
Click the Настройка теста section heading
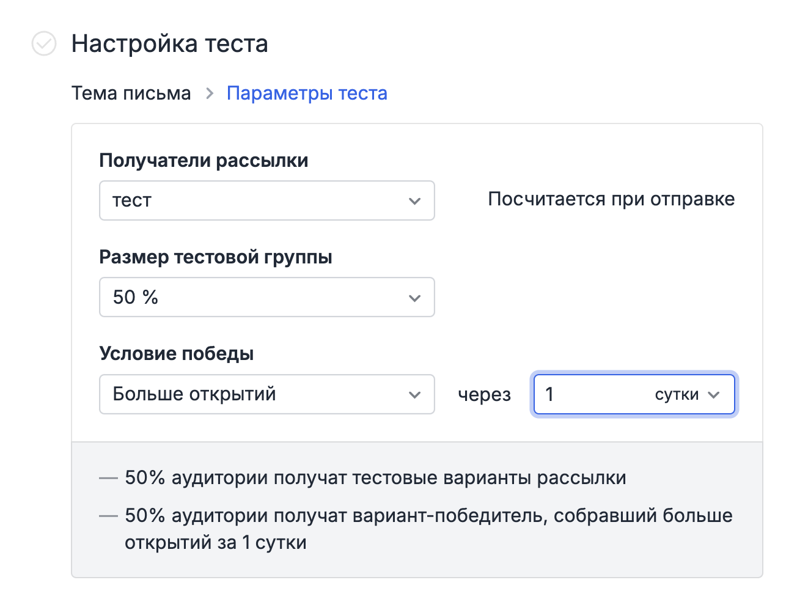tap(170, 44)
